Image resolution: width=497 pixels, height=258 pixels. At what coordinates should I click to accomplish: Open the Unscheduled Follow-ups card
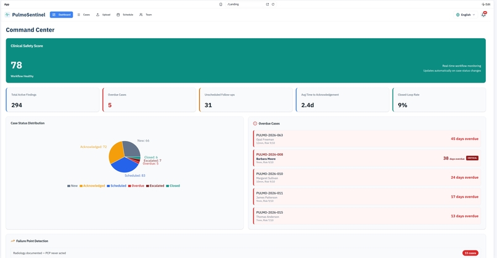tap(246, 100)
